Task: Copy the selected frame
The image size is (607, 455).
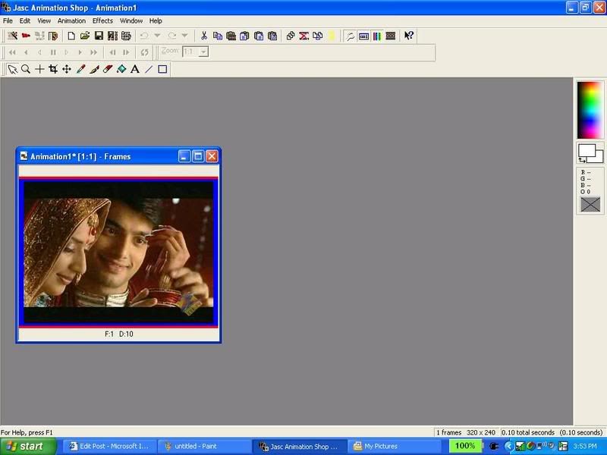Action: click(218, 36)
